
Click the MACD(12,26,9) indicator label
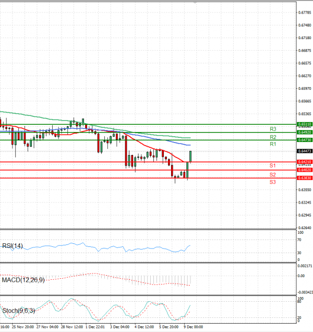point(23,280)
